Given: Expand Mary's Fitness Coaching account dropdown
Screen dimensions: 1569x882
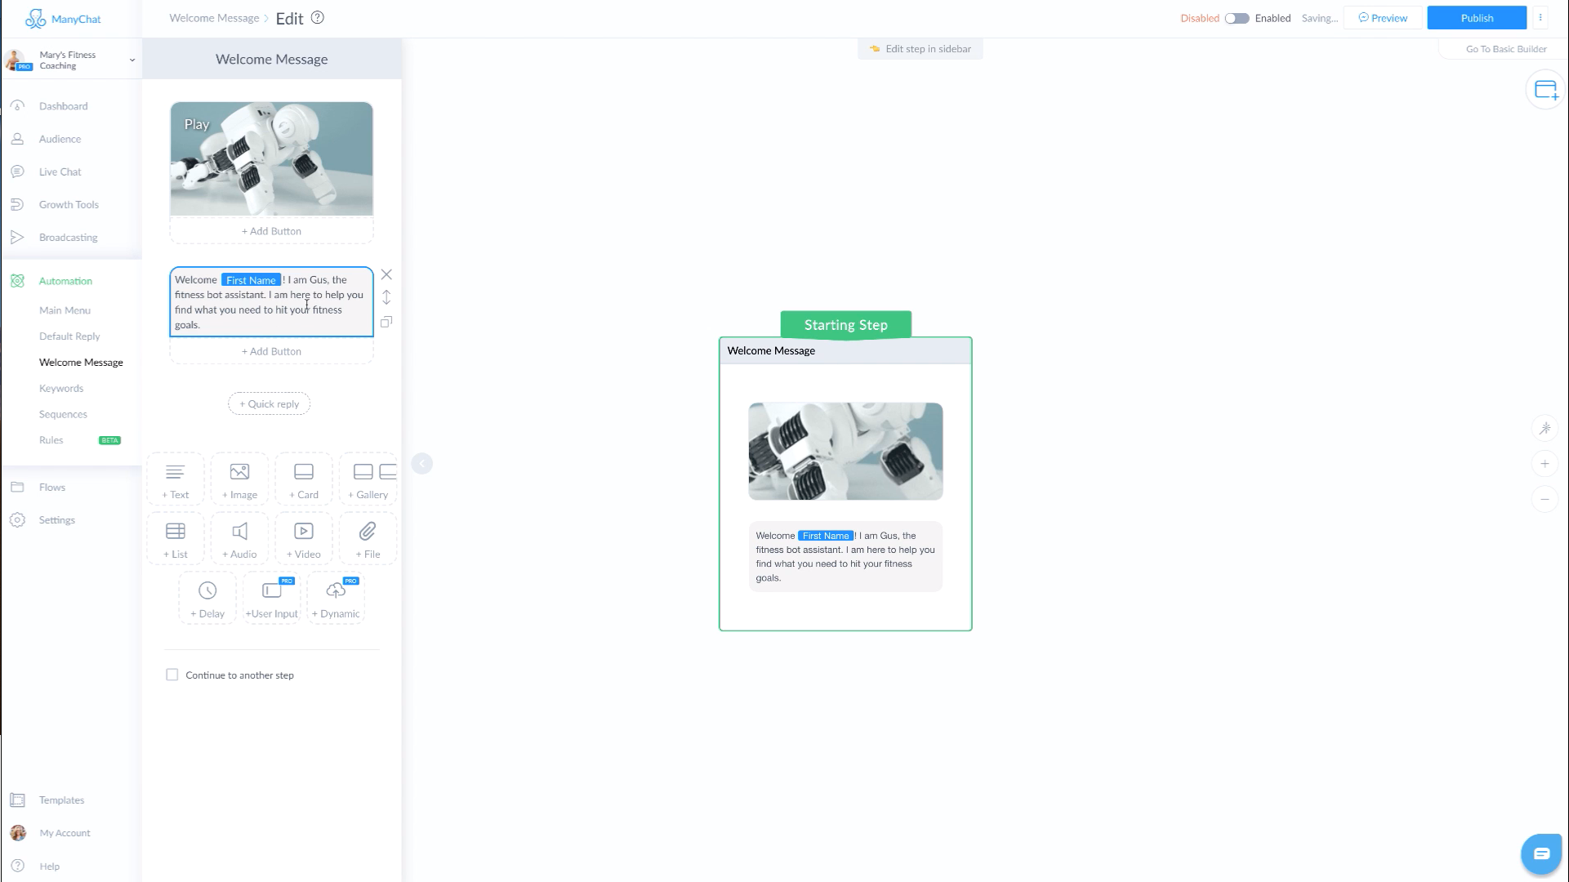Looking at the screenshot, I should 131,60.
